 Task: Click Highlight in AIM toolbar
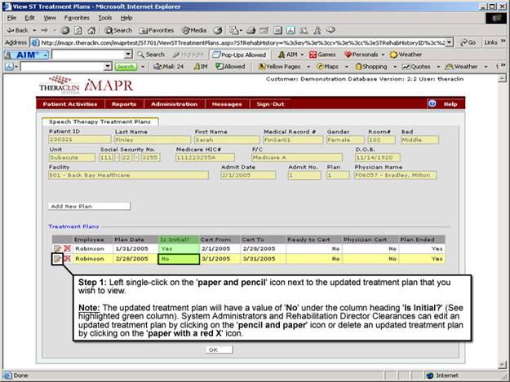click(188, 55)
